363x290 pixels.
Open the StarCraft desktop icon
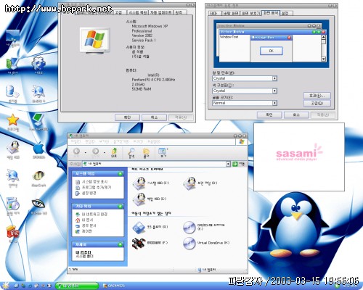click(x=38, y=176)
